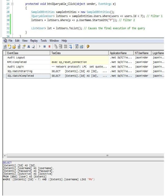Click the 'lstUsers.ToList()' code line 32
This screenshot has height=196, width=165.
(88, 28)
